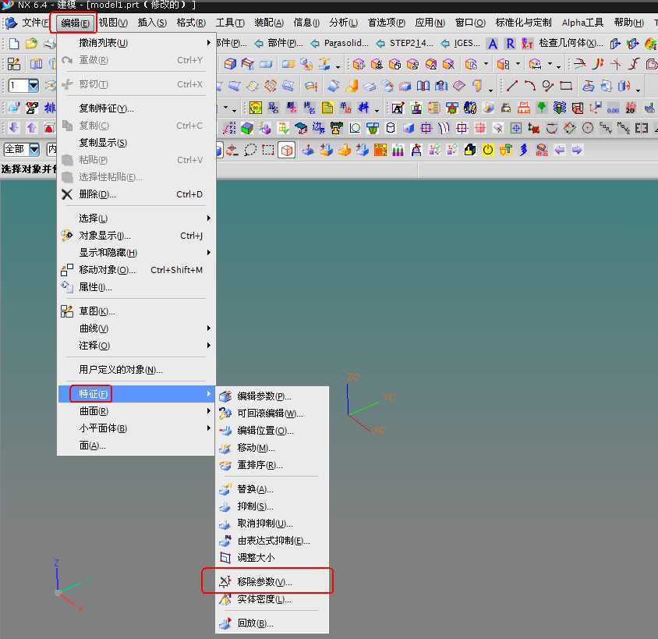Click the IGES export button
Screen dimensions: 658x639
(x=461, y=43)
